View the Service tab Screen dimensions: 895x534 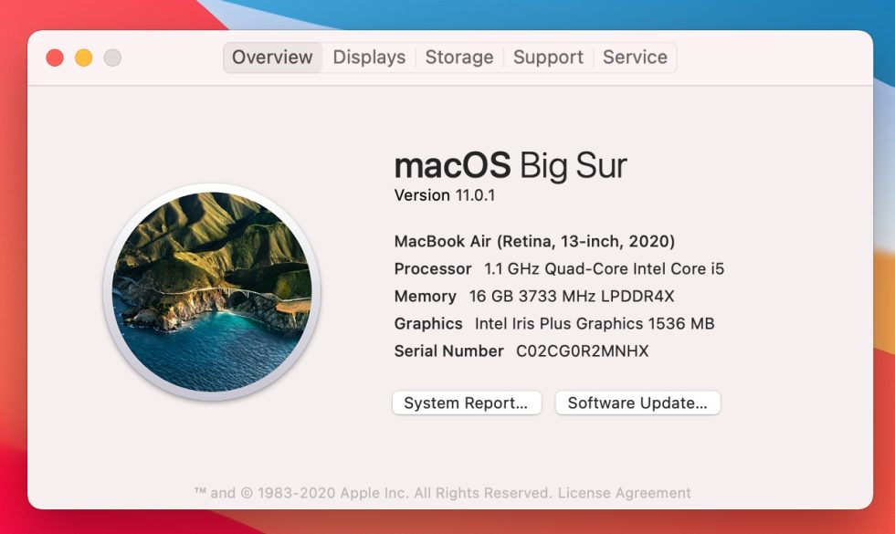point(635,58)
